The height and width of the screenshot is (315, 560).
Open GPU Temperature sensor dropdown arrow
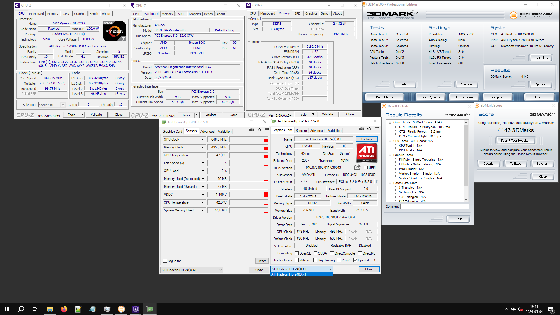coord(203,155)
